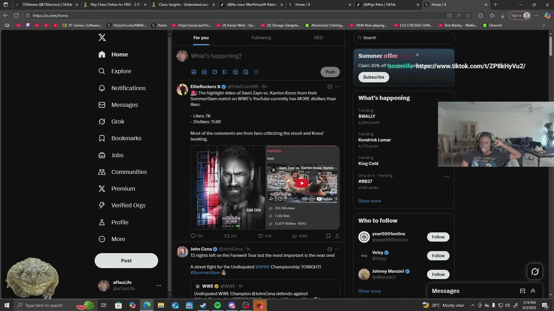The image size is (554, 311).
Task: Like the EliteRockerz post with 2.1K likes
Action: click(x=265, y=236)
